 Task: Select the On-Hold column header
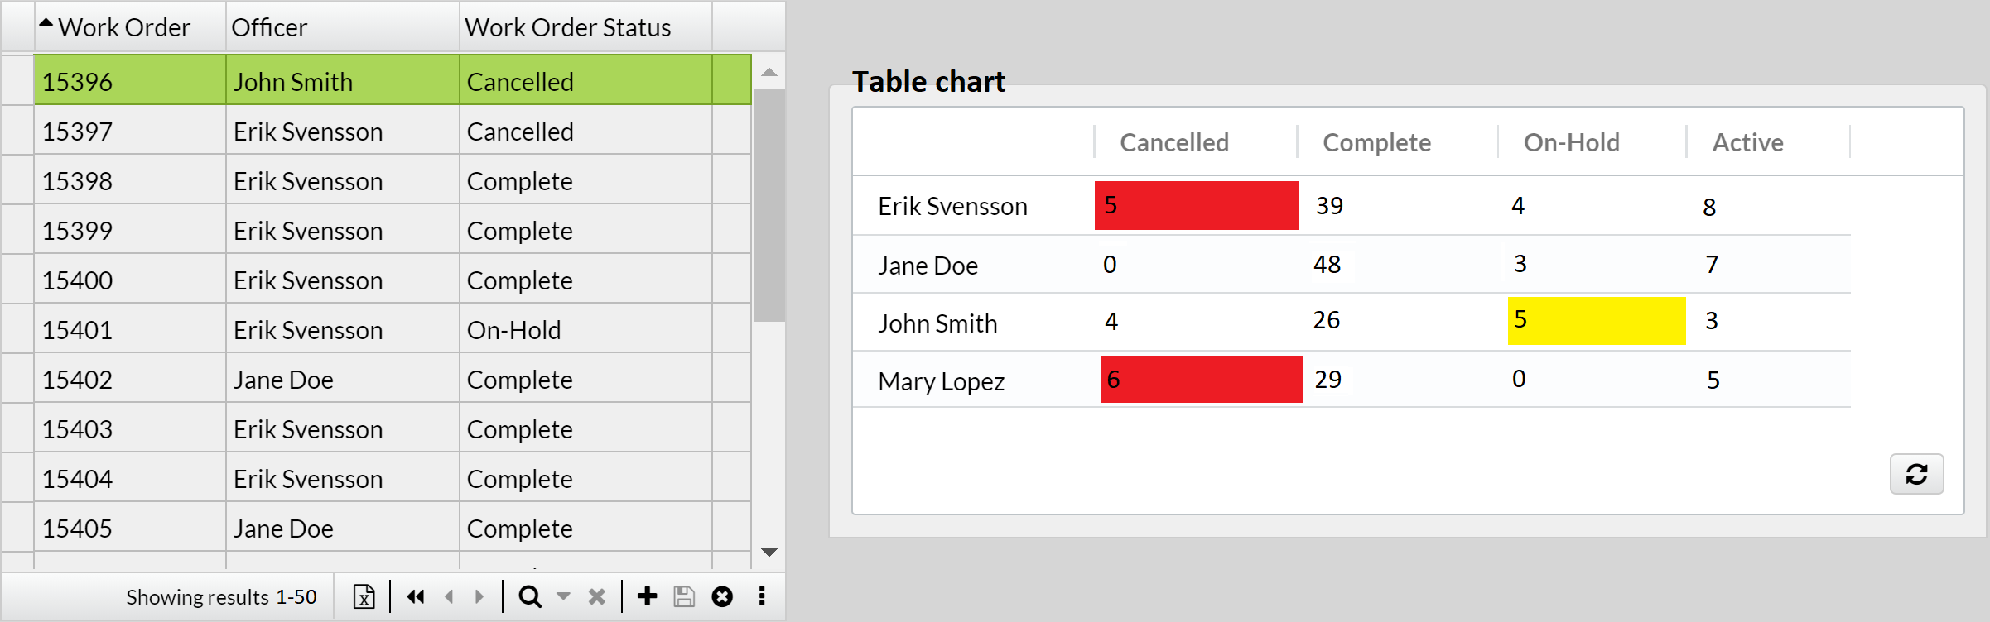(x=1571, y=141)
